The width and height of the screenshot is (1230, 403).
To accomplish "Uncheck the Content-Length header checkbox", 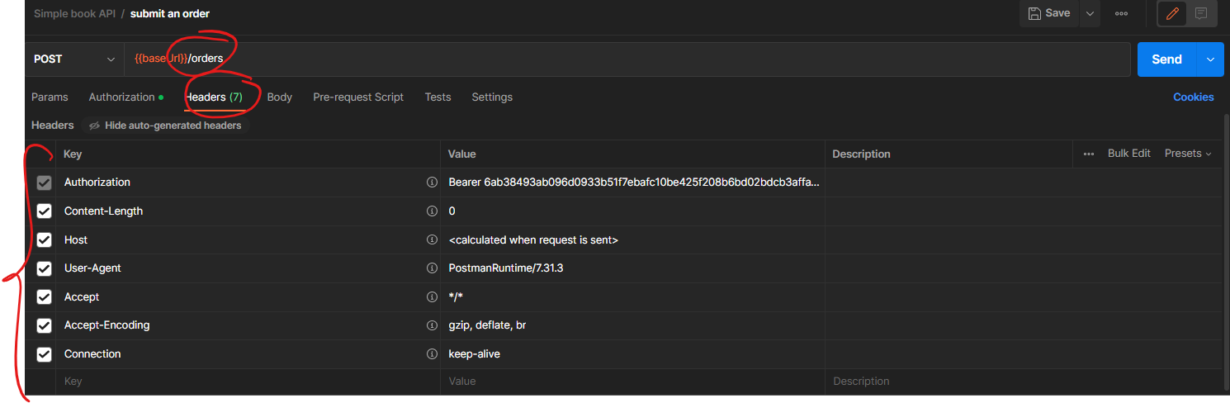I will 45,211.
